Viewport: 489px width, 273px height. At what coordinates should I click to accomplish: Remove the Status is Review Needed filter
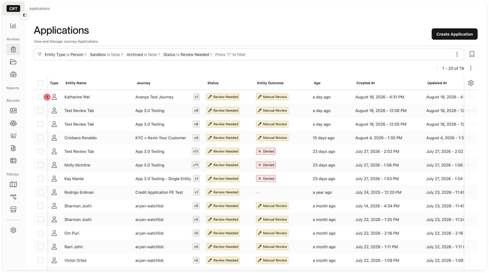[x=211, y=54]
